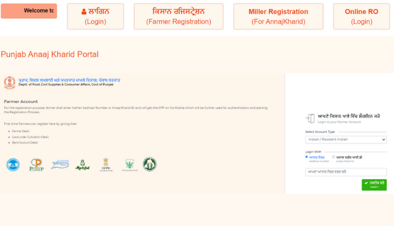The image size is (394, 226).
Task: Click the Verify green button
Action: pos(374,185)
